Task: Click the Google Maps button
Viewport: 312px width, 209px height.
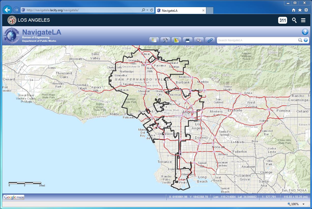Action: coord(14,197)
